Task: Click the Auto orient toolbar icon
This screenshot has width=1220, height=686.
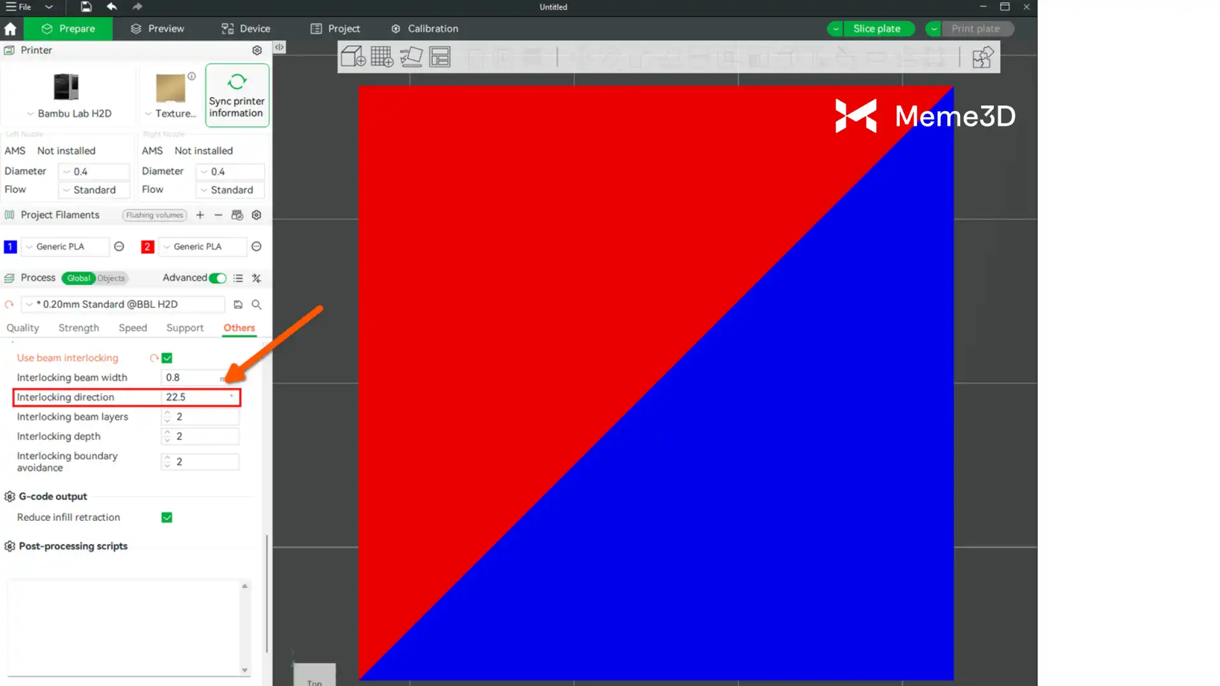Action: (x=411, y=57)
